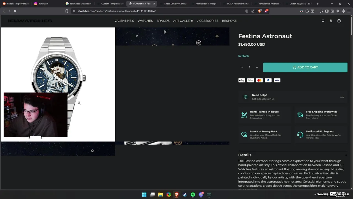The width and height of the screenshot is (353, 199).
Task: Open the Windows Start menu
Action: tap(144, 195)
